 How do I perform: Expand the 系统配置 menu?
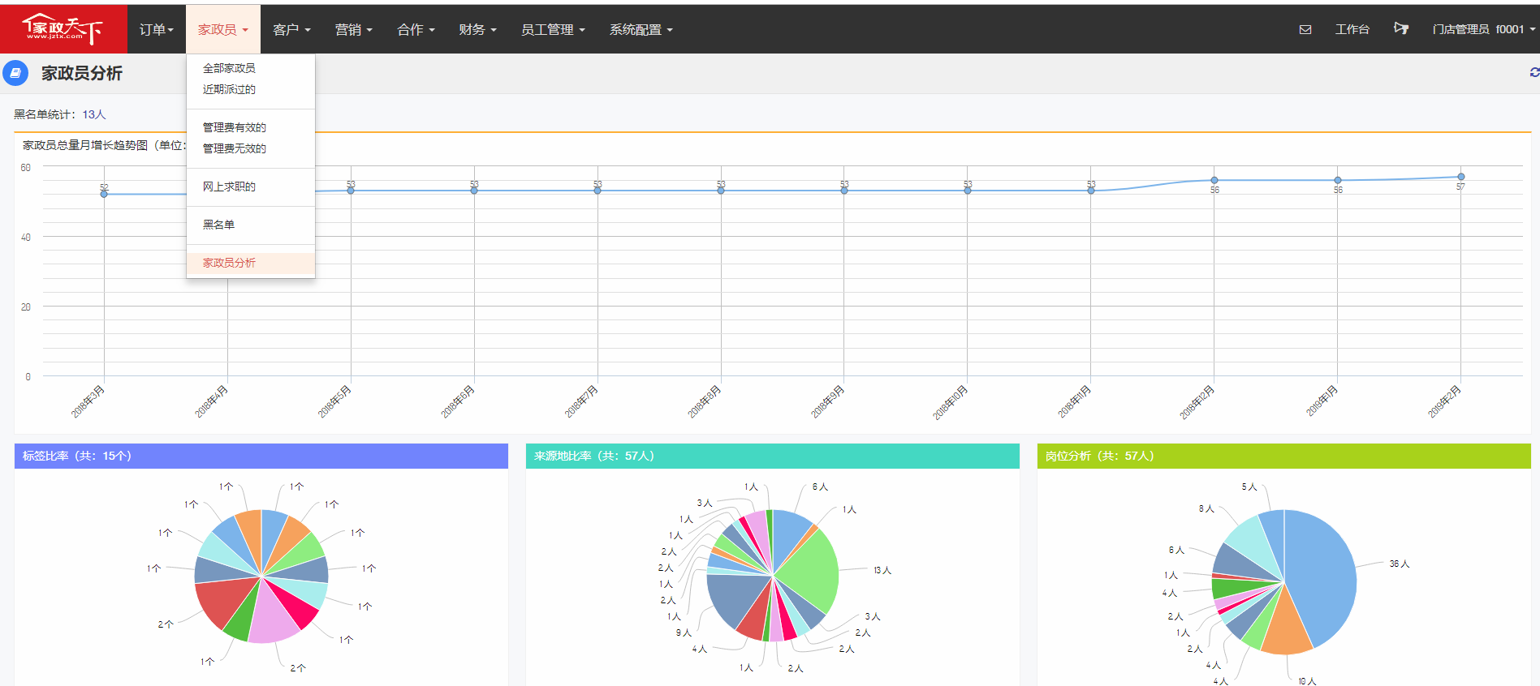point(641,30)
